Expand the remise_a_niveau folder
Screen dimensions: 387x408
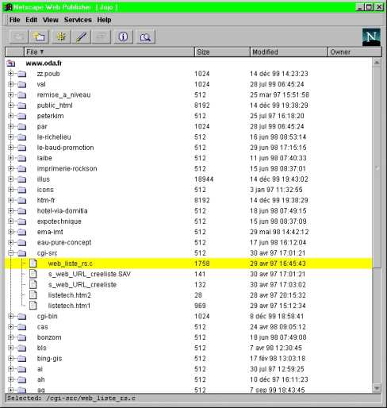(10, 94)
